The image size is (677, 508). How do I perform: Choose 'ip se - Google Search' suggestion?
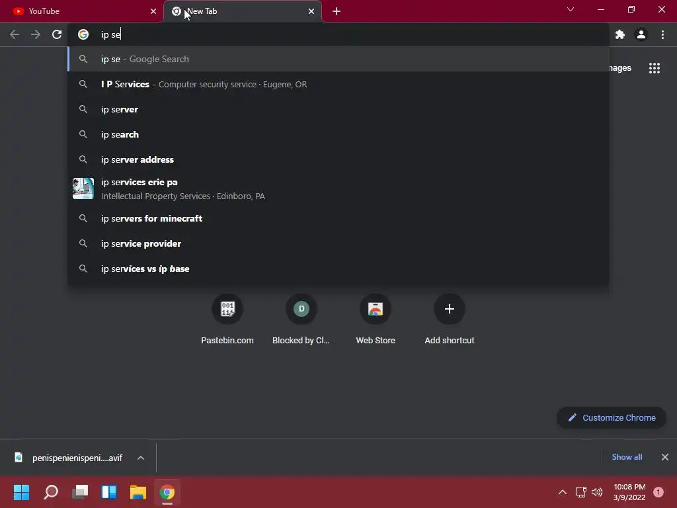point(338,59)
